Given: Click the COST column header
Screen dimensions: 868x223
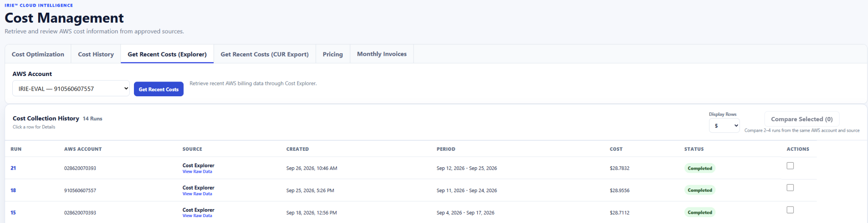Looking at the screenshot, I should (616, 149).
